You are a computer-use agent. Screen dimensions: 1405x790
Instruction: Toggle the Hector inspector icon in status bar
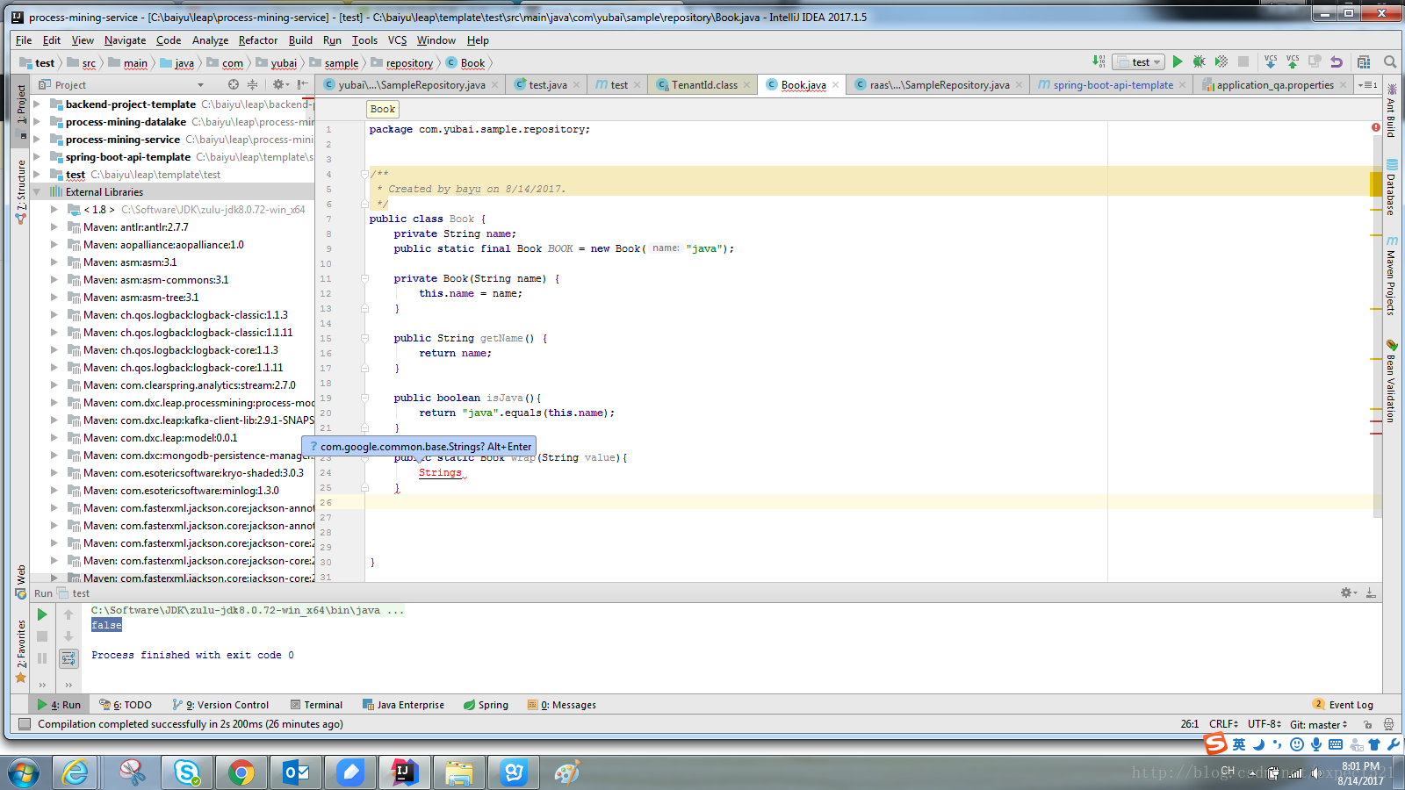point(1388,724)
